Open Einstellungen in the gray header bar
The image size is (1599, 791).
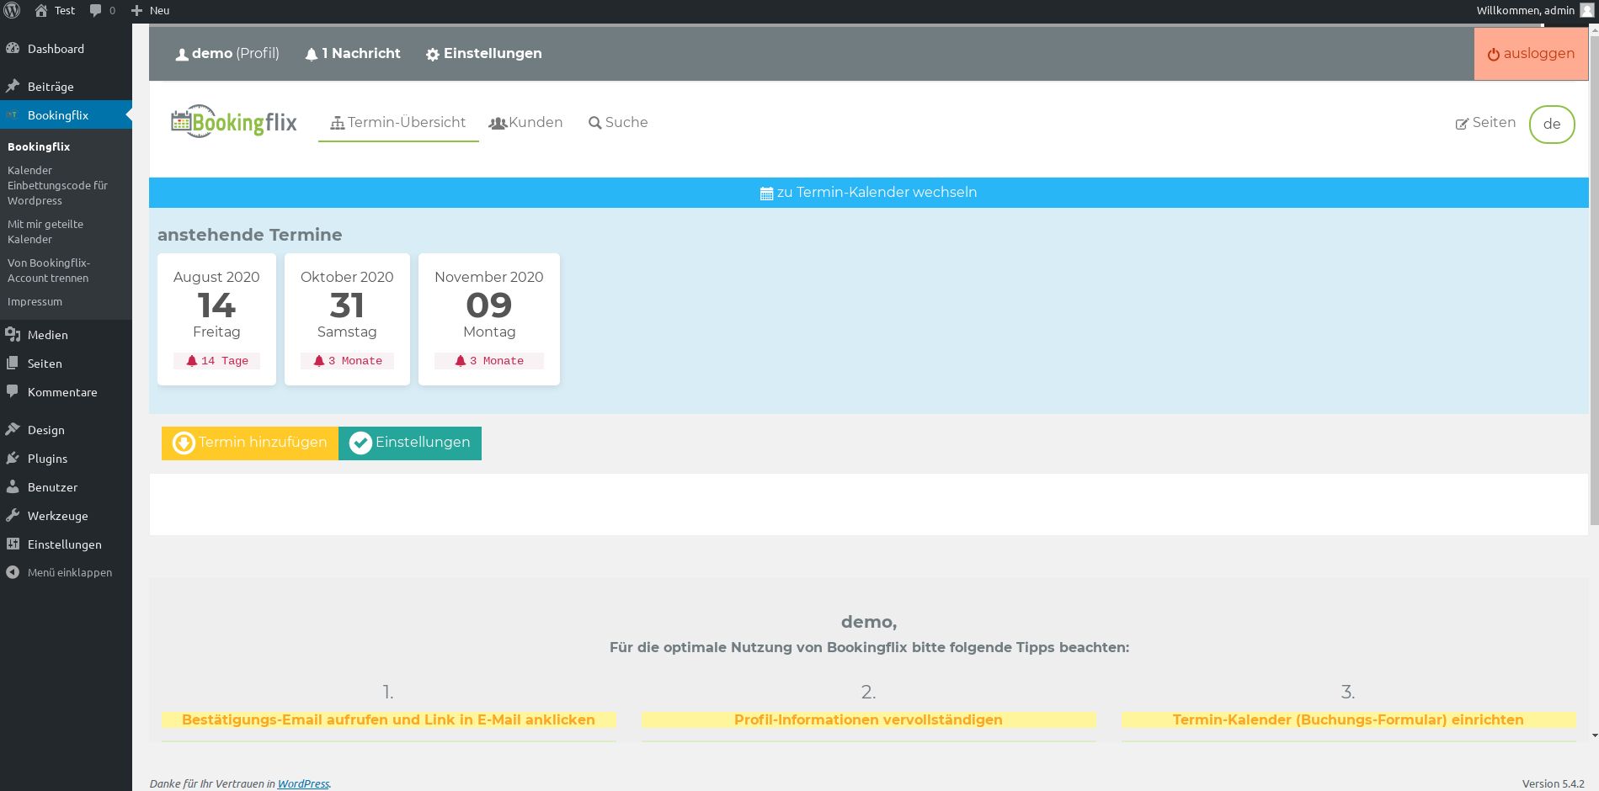point(484,53)
